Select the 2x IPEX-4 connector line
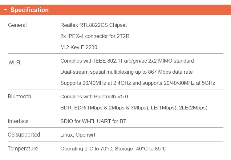 95,36
